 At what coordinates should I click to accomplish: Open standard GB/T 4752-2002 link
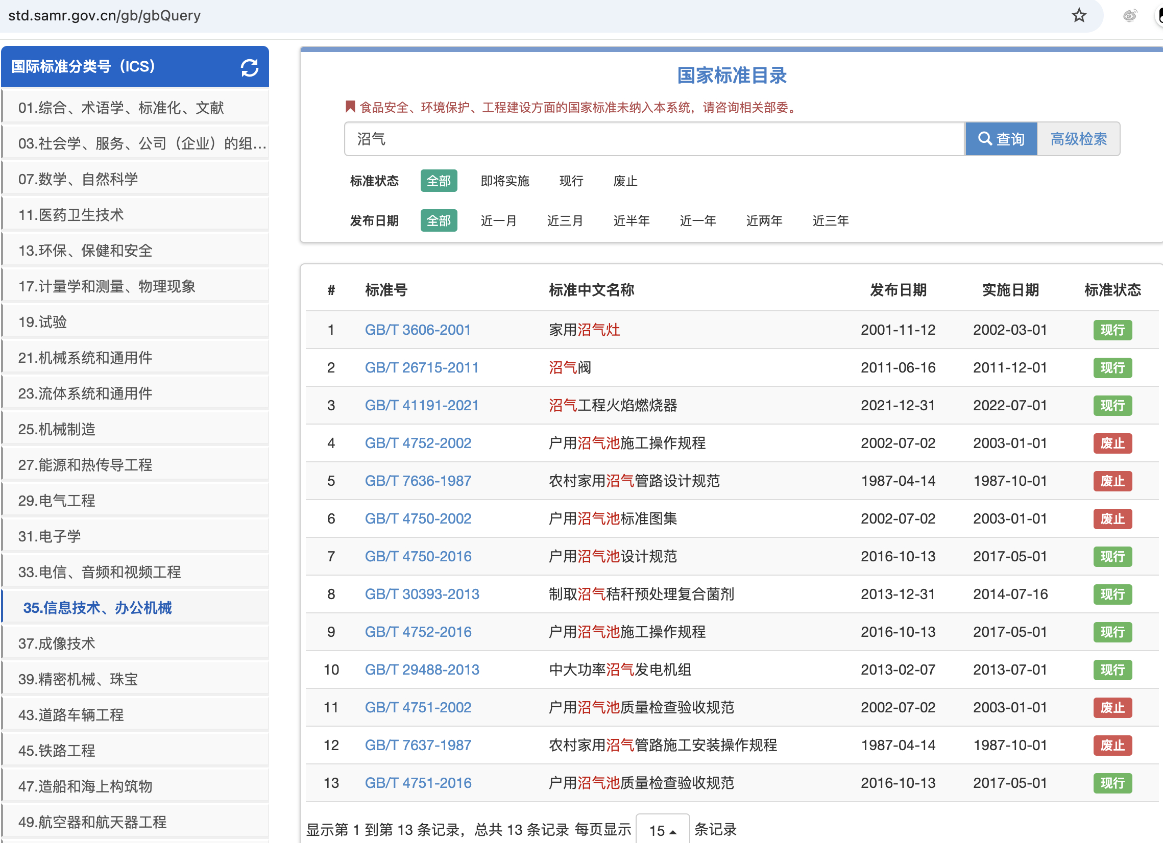point(418,443)
